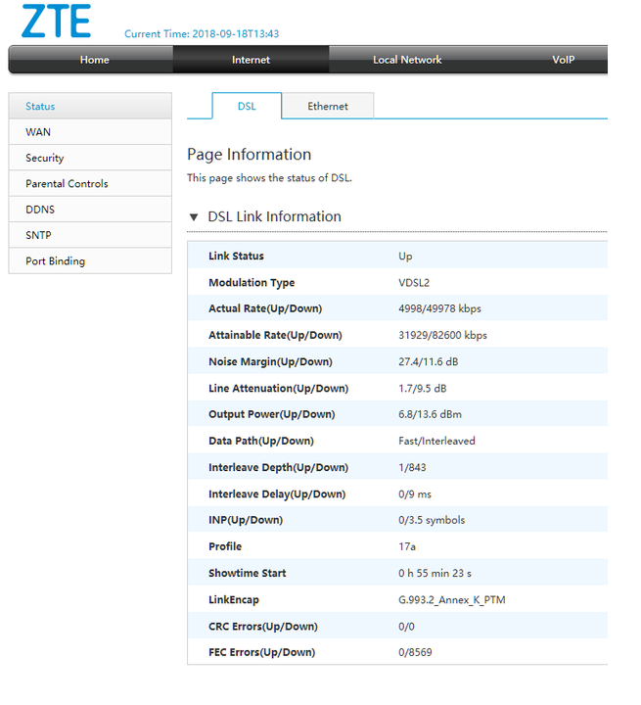
Task: Go to the Security sidebar page
Action: (45, 158)
